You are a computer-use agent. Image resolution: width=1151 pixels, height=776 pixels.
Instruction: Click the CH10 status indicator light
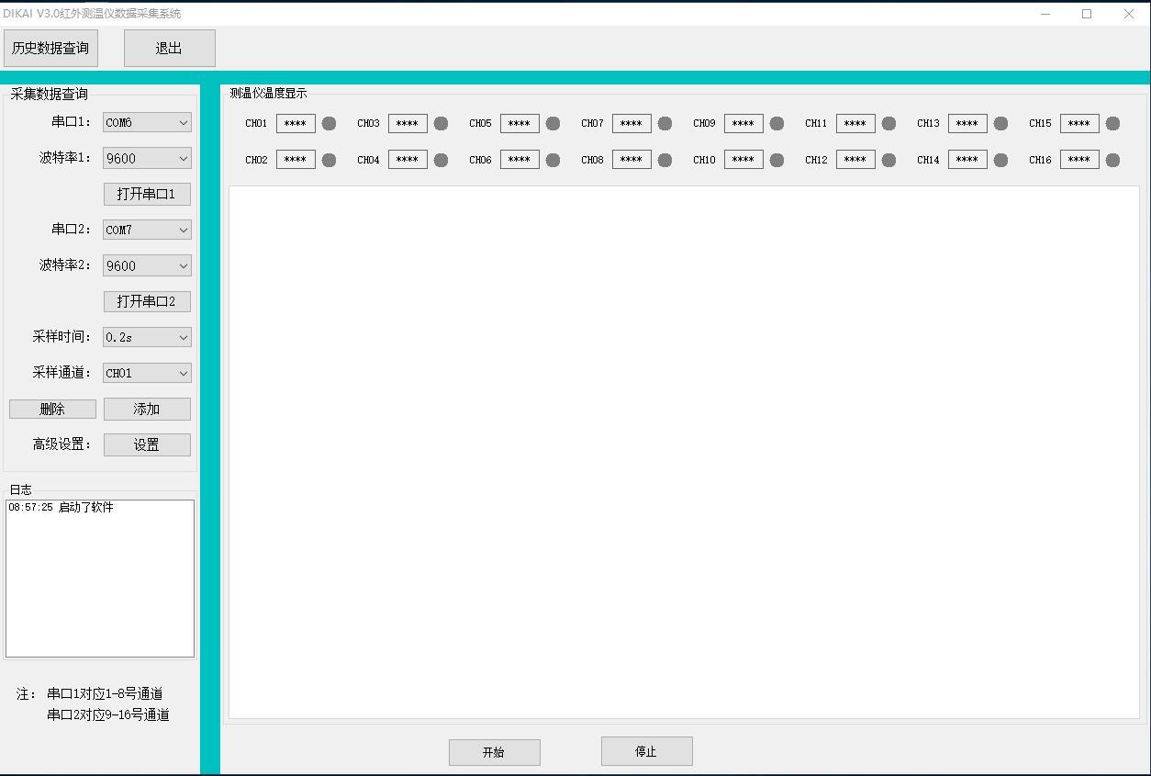(x=777, y=160)
